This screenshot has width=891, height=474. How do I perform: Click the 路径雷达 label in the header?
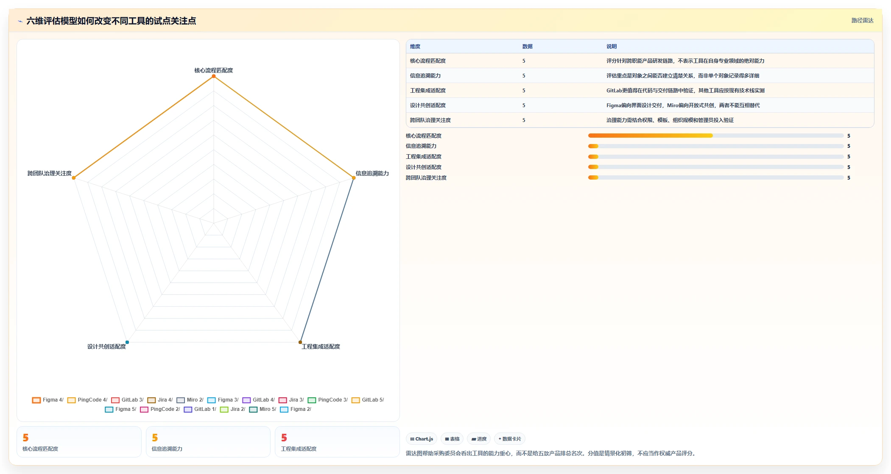point(862,20)
